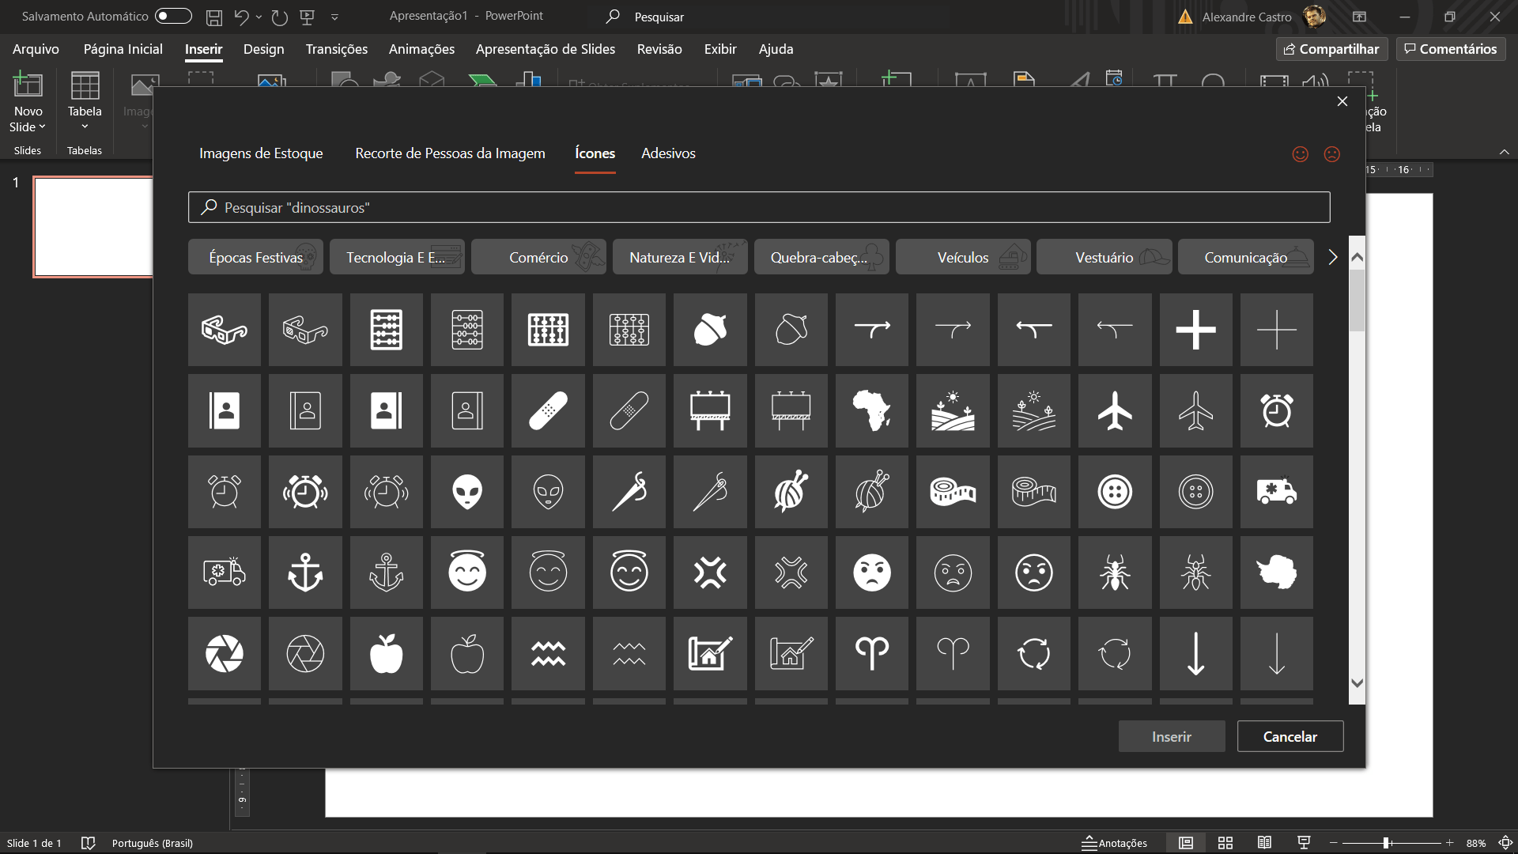Viewport: 1518px width, 854px height.
Task: Select the airplane icon
Action: click(1115, 410)
